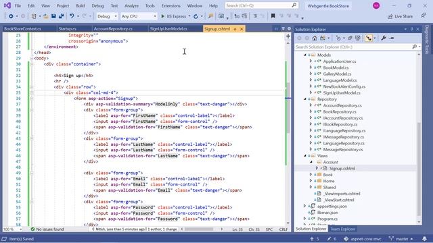Screen dimensions: 433x243
Task: Switch to AccountRepository.cs tab
Action: 113,28
